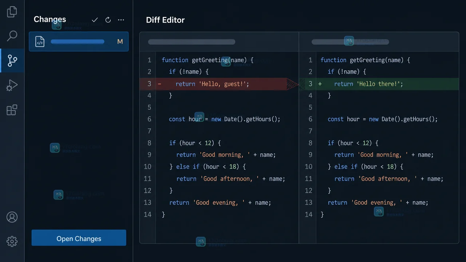
Task: Open the more actions ellipsis menu
Action: tap(121, 20)
